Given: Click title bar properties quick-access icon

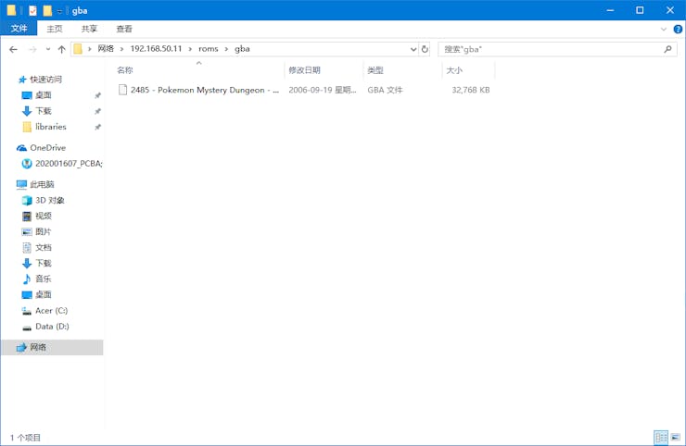Looking at the screenshot, I should point(32,10).
